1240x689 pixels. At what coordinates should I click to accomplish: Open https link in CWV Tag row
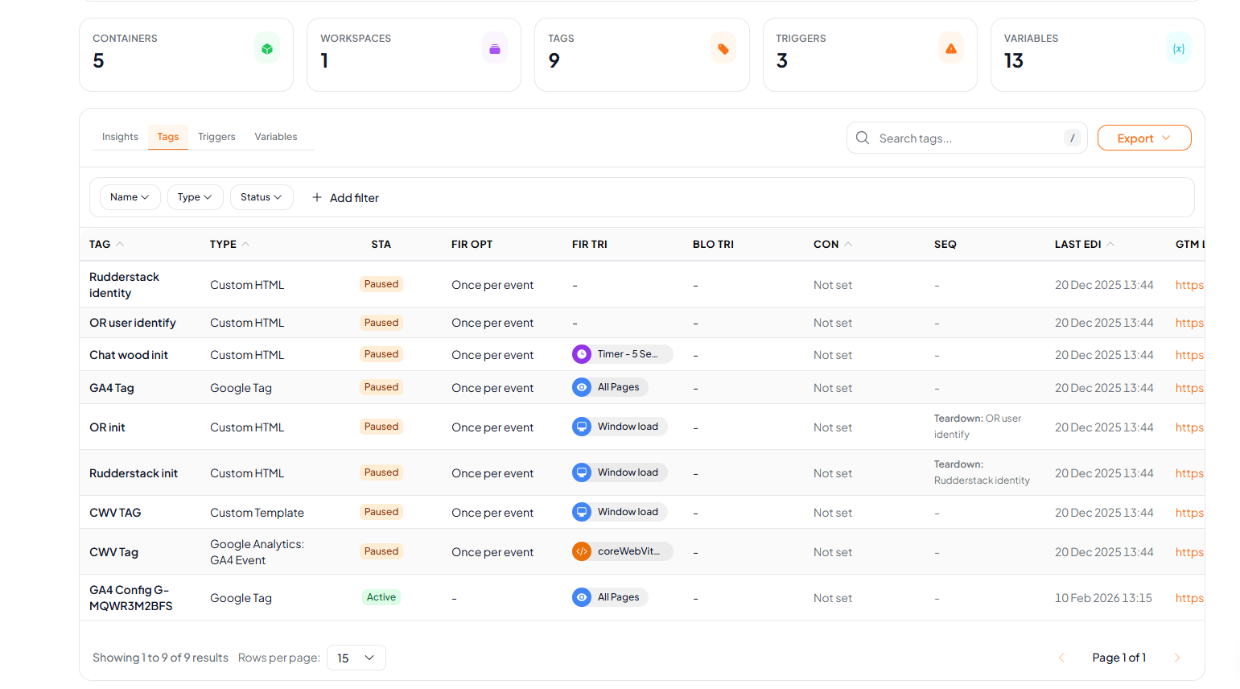tap(1189, 552)
